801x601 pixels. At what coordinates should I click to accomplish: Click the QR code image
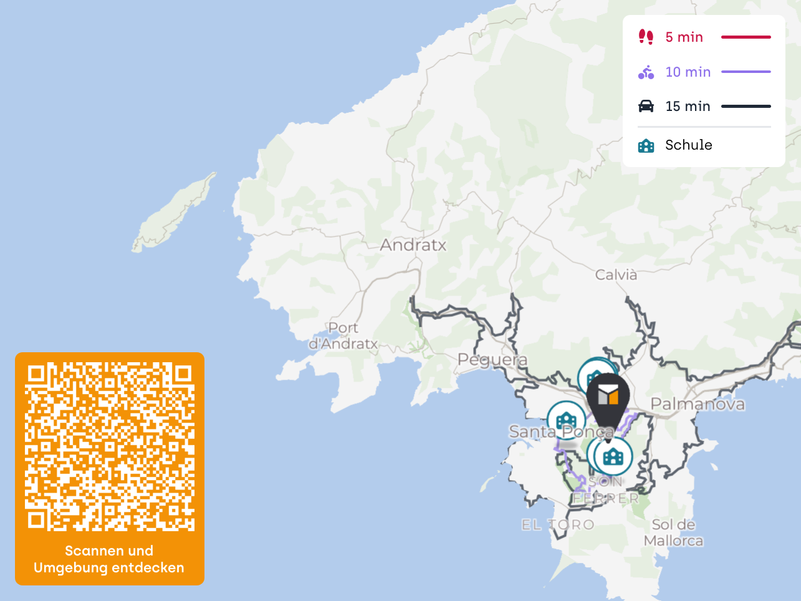(110, 446)
